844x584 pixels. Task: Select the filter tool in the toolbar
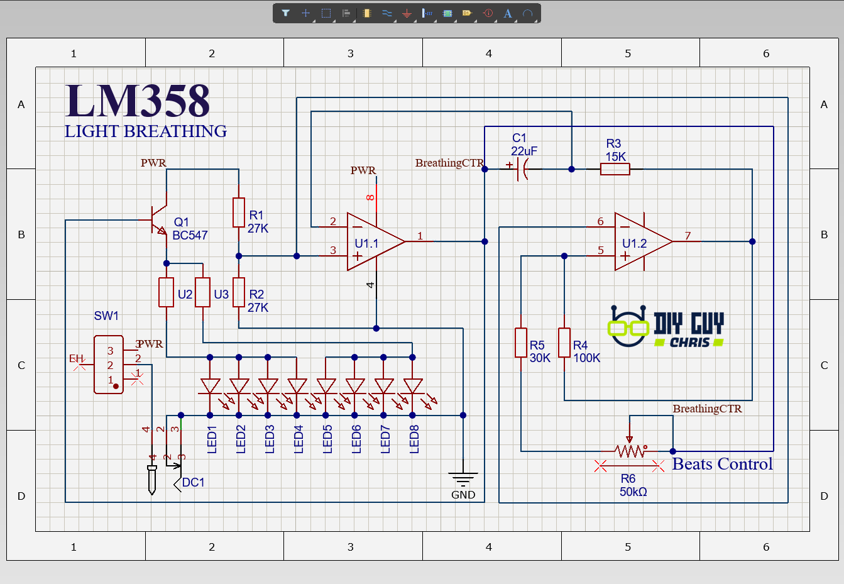click(285, 13)
